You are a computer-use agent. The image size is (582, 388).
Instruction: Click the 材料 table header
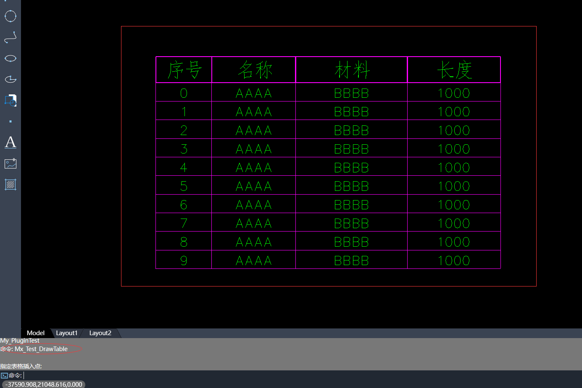[x=352, y=70]
